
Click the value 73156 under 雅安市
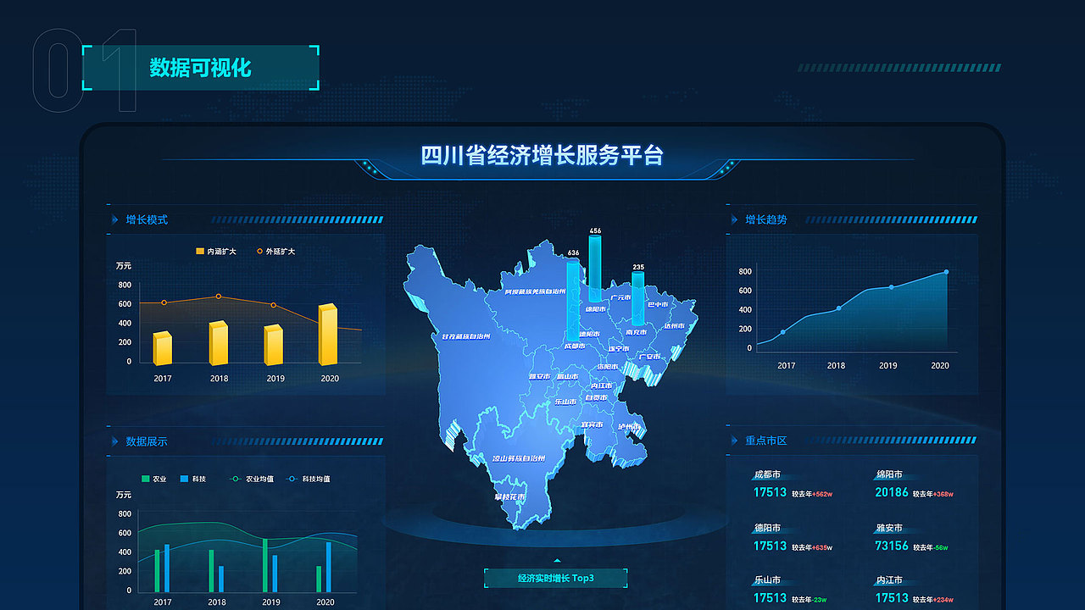(x=892, y=546)
